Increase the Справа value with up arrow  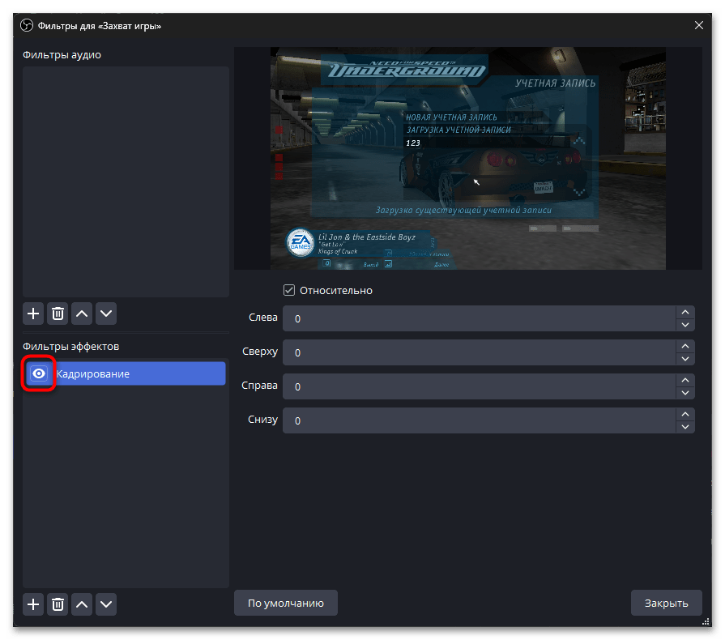(x=685, y=380)
